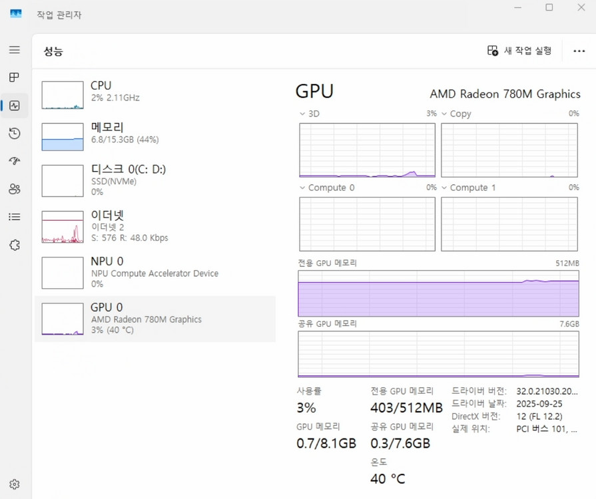
Task: Open Task Manager settings via gear icon
Action: pos(15,484)
